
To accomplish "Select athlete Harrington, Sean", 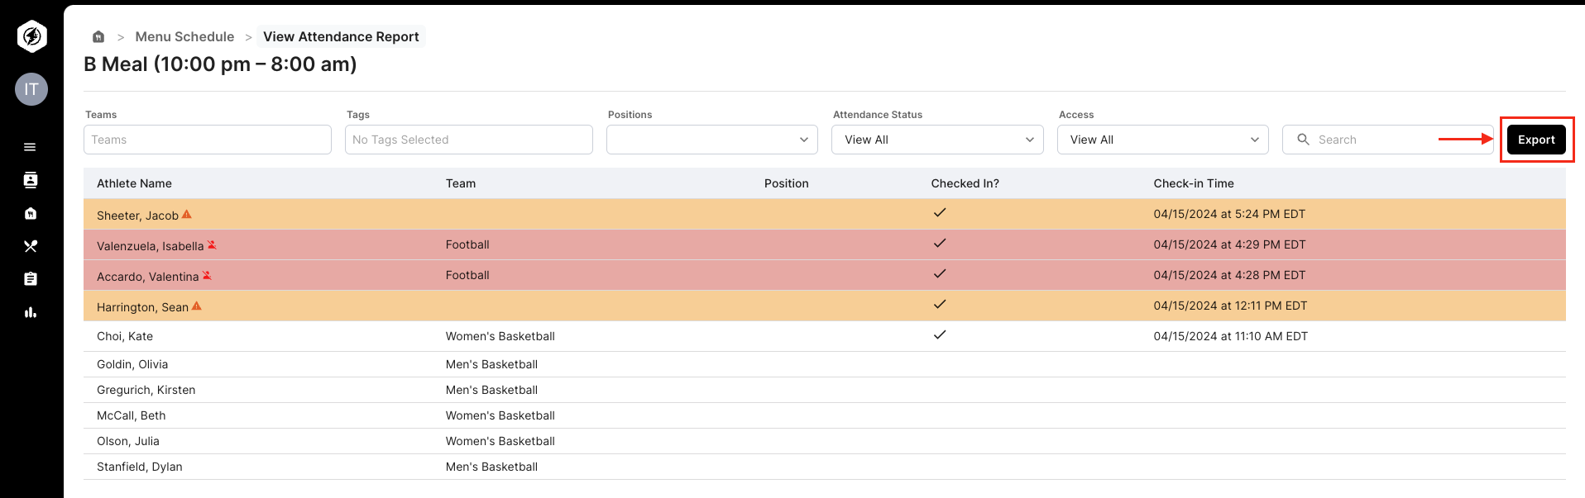I will click(x=142, y=307).
